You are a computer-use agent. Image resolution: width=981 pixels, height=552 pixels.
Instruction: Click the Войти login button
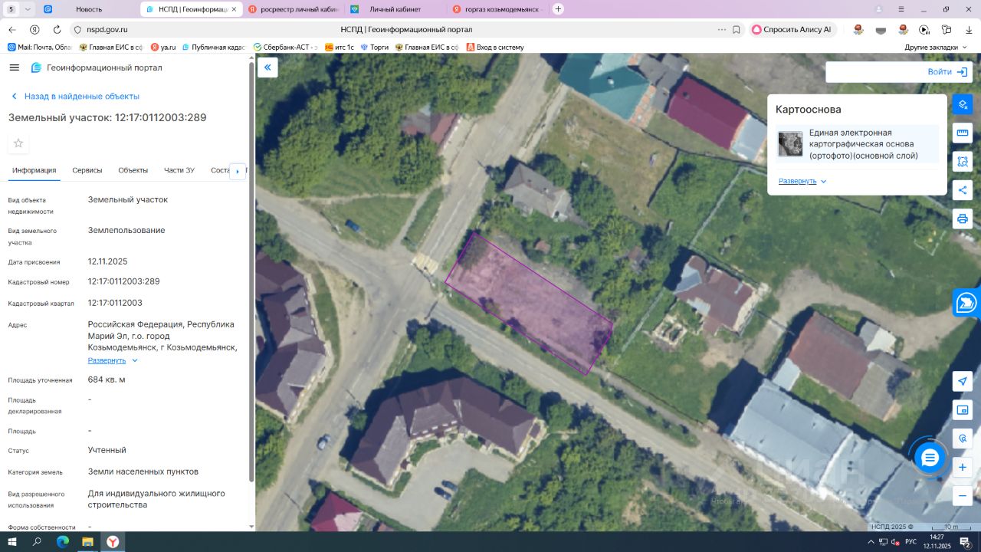point(947,72)
